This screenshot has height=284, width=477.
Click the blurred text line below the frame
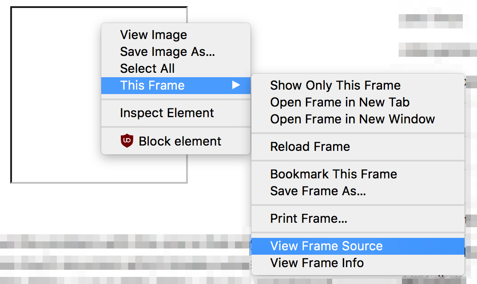tap(125, 242)
